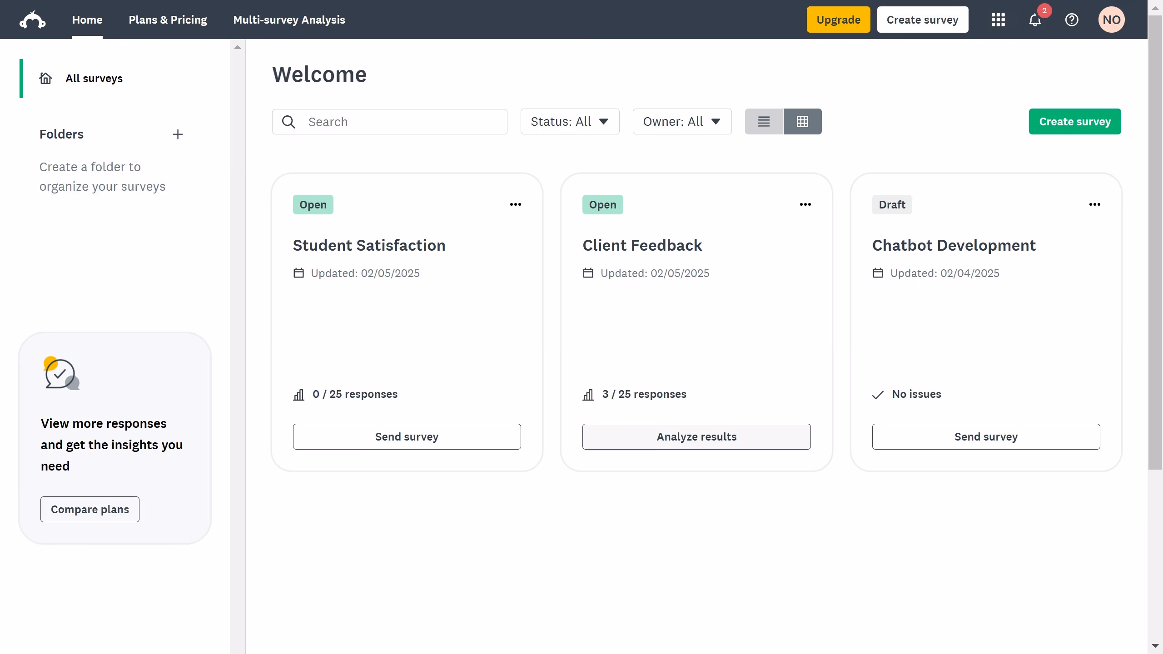Select All surveys in sidebar

94,79
